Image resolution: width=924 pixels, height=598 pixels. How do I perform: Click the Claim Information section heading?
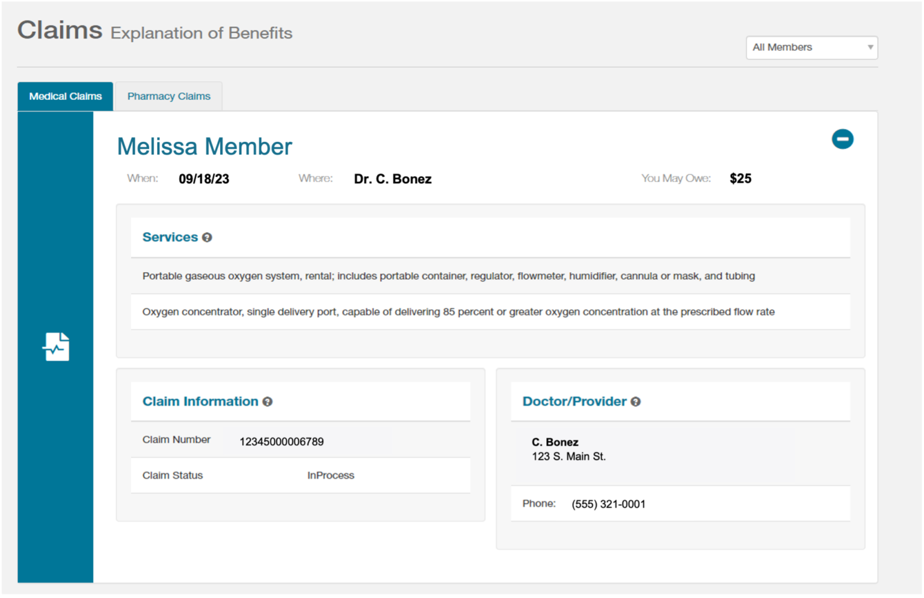200,401
